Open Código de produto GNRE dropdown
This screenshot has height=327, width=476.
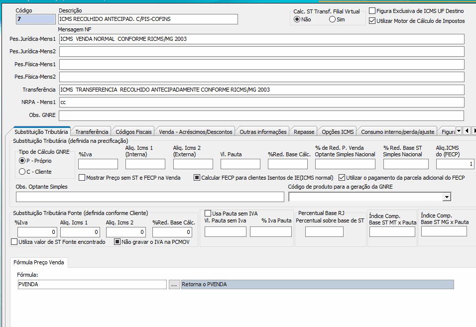pos(446,197)
